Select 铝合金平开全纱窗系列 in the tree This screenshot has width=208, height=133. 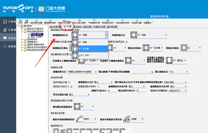[x=37, y=47]
